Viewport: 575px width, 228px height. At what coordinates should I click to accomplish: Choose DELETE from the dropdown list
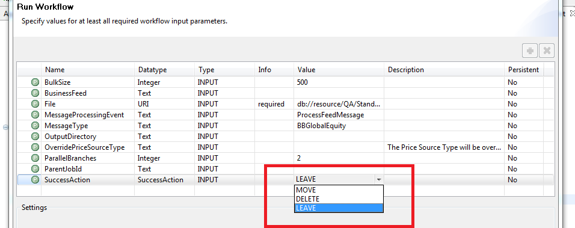coord(339,199)
